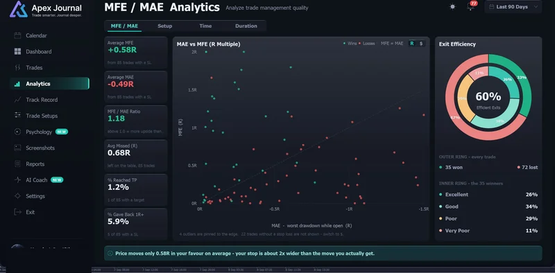Switch chart units to R multiple
Image resolution: width=555 pixels, height=273 pixels.
pos(412,44)
